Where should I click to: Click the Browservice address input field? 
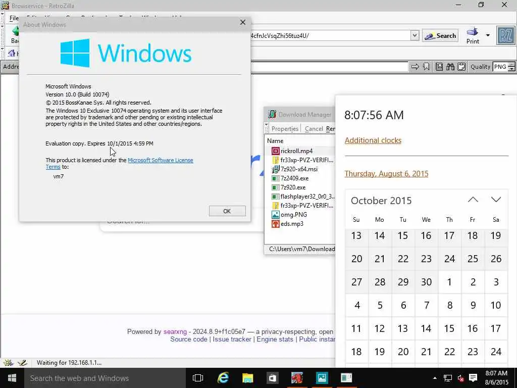click(x=329, y=67)
